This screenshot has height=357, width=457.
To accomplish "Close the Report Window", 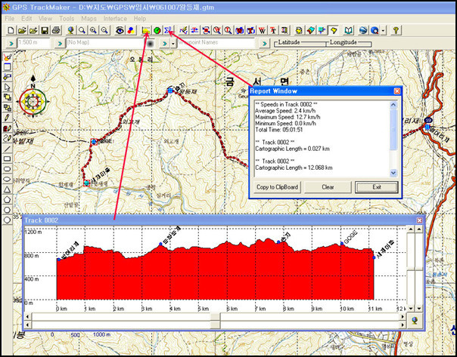I will point(397,91).
